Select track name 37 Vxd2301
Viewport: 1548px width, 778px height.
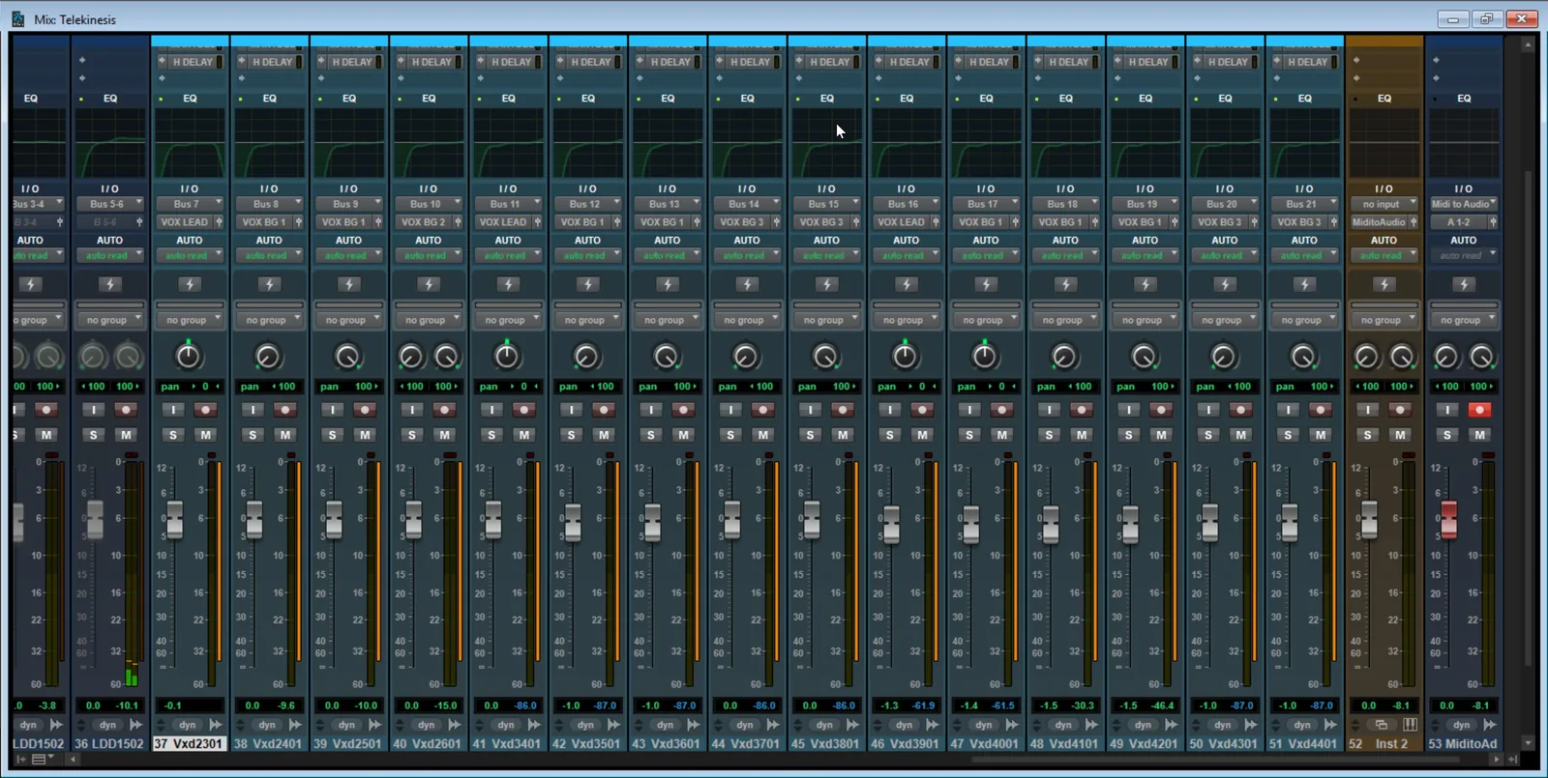(189, 743)
